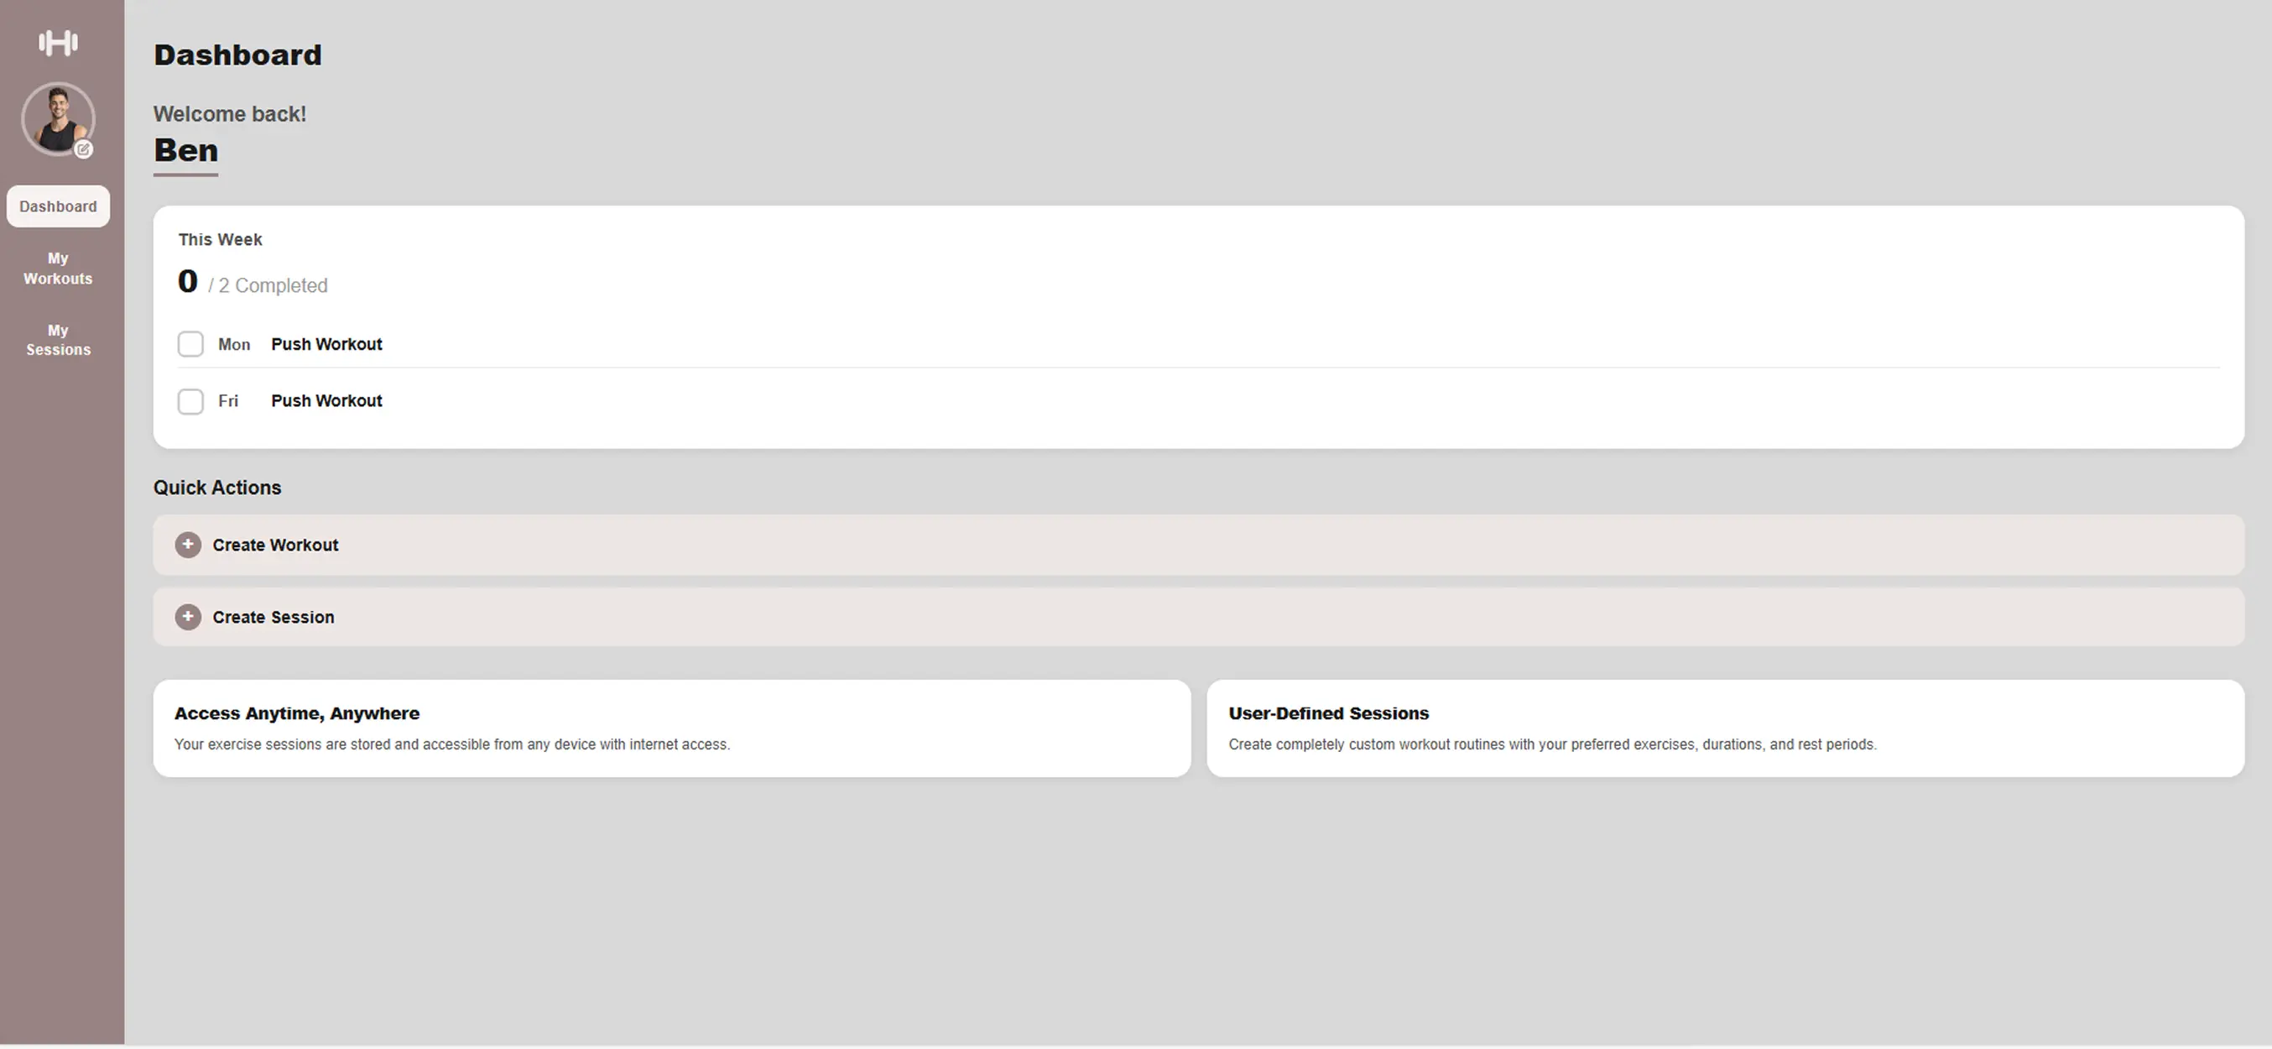Open Friday's Push Workout

click(x=326, y=400)
